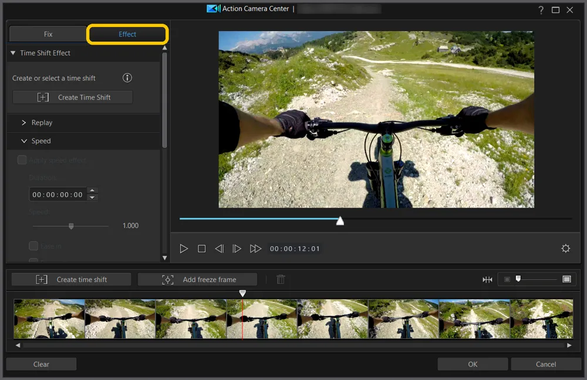Screen dimensions: 587x380
Task: Click the left panel scroll up arrow
Action: click(x=165, y=48)
